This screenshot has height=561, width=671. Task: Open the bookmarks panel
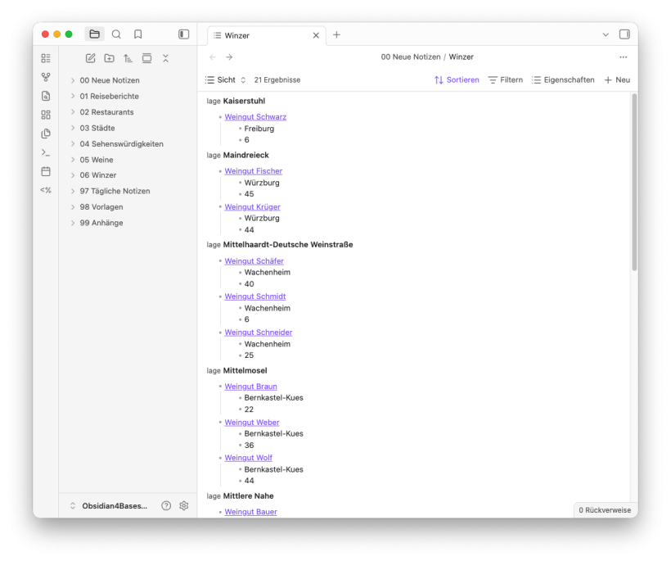(137, 34)
